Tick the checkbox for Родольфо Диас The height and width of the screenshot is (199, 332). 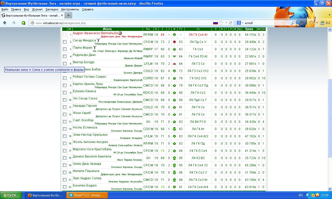click(x=65, y=56)
